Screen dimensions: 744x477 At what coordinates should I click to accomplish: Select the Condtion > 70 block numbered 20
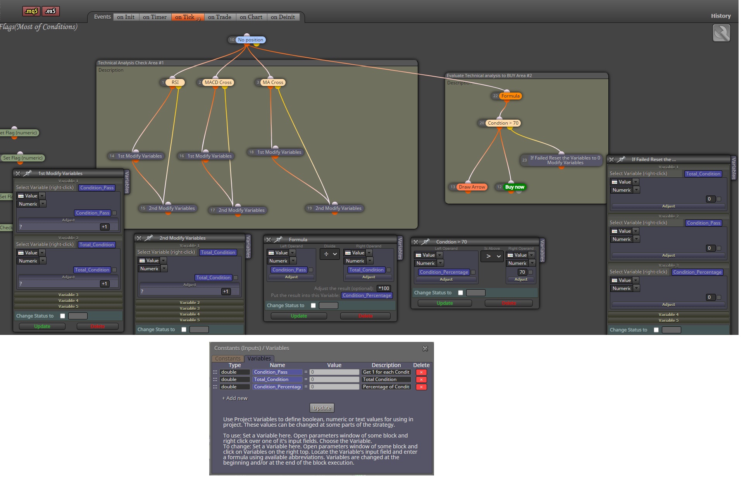click(503, 123)
